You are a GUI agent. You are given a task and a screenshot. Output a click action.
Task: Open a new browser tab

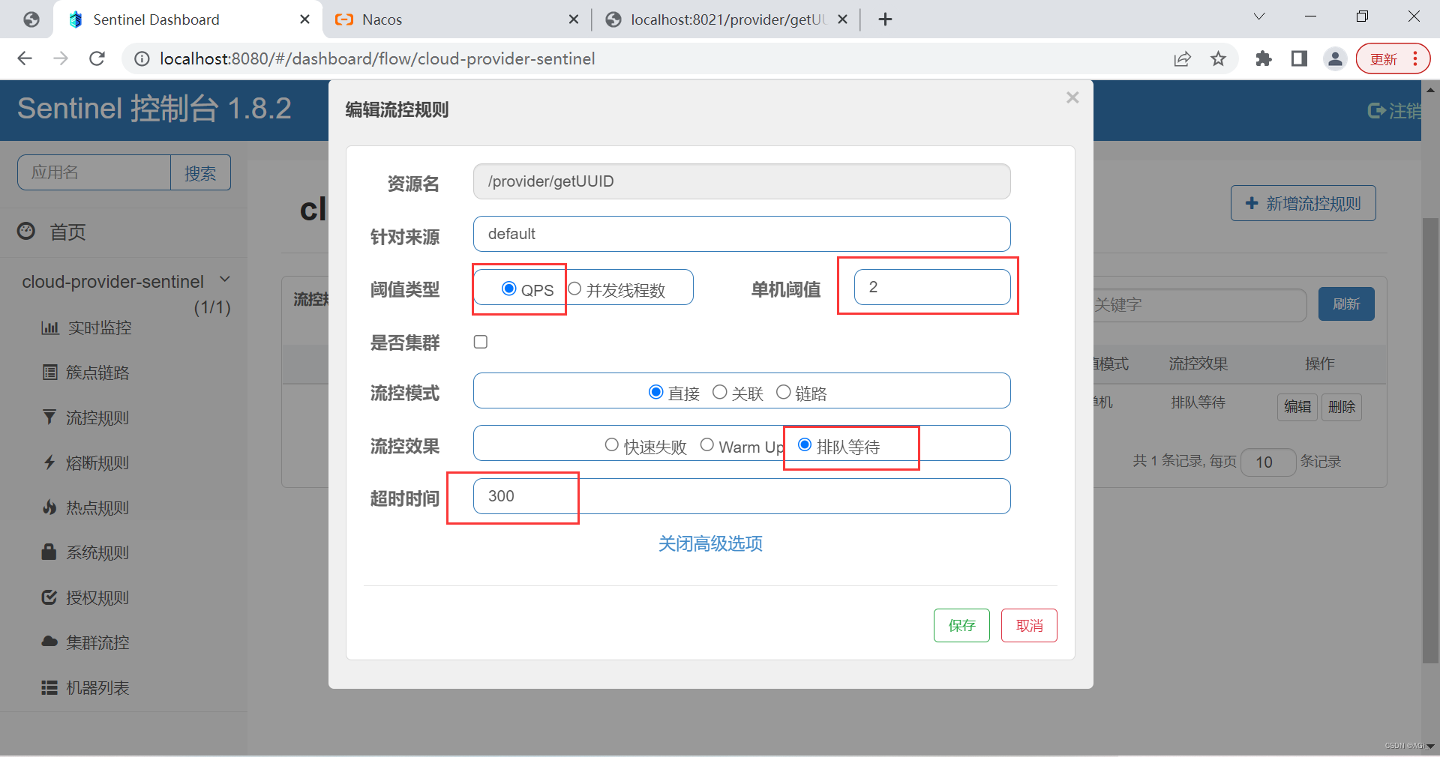885,19
